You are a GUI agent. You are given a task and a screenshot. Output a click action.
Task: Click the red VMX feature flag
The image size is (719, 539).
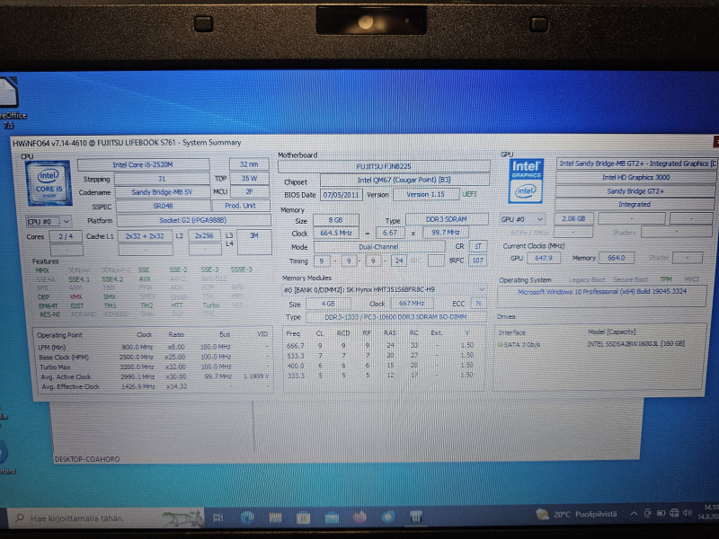[x=75, y=296]
